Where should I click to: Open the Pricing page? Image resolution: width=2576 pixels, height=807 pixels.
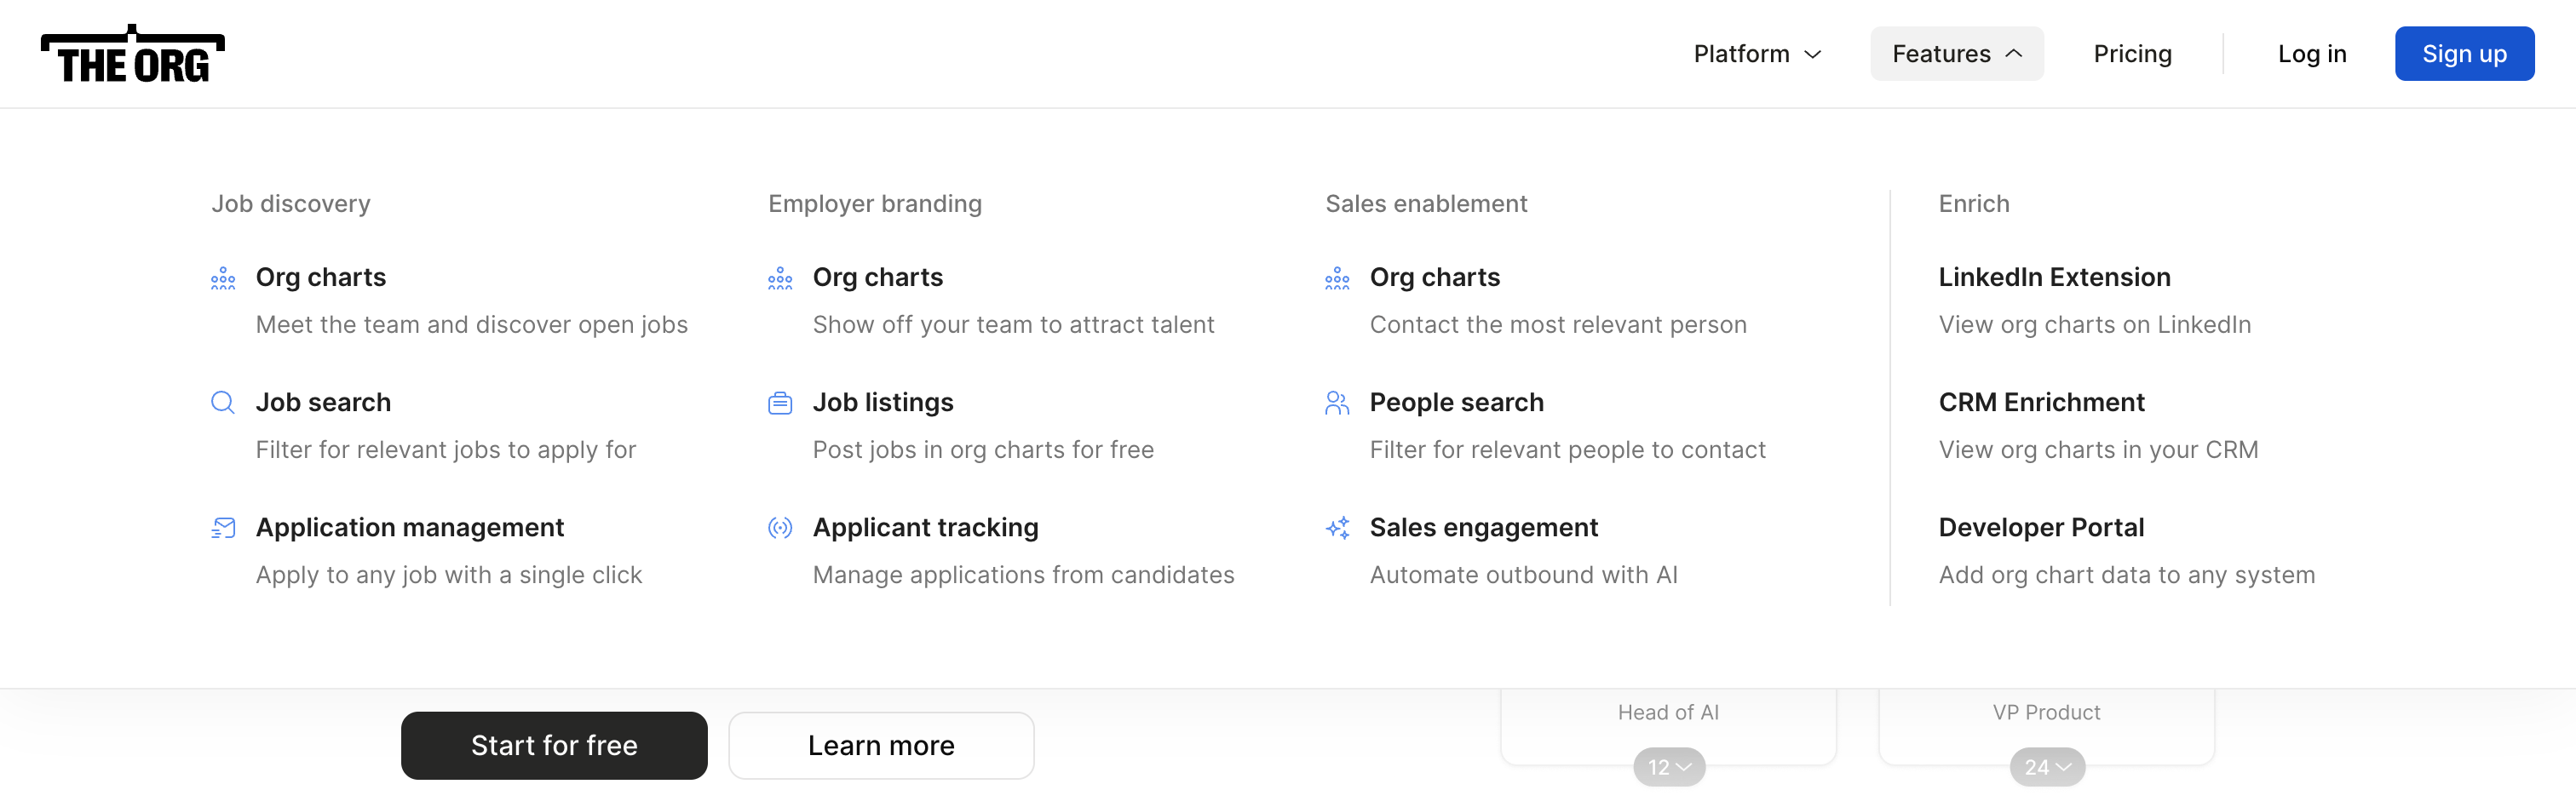coord(2132,54)
